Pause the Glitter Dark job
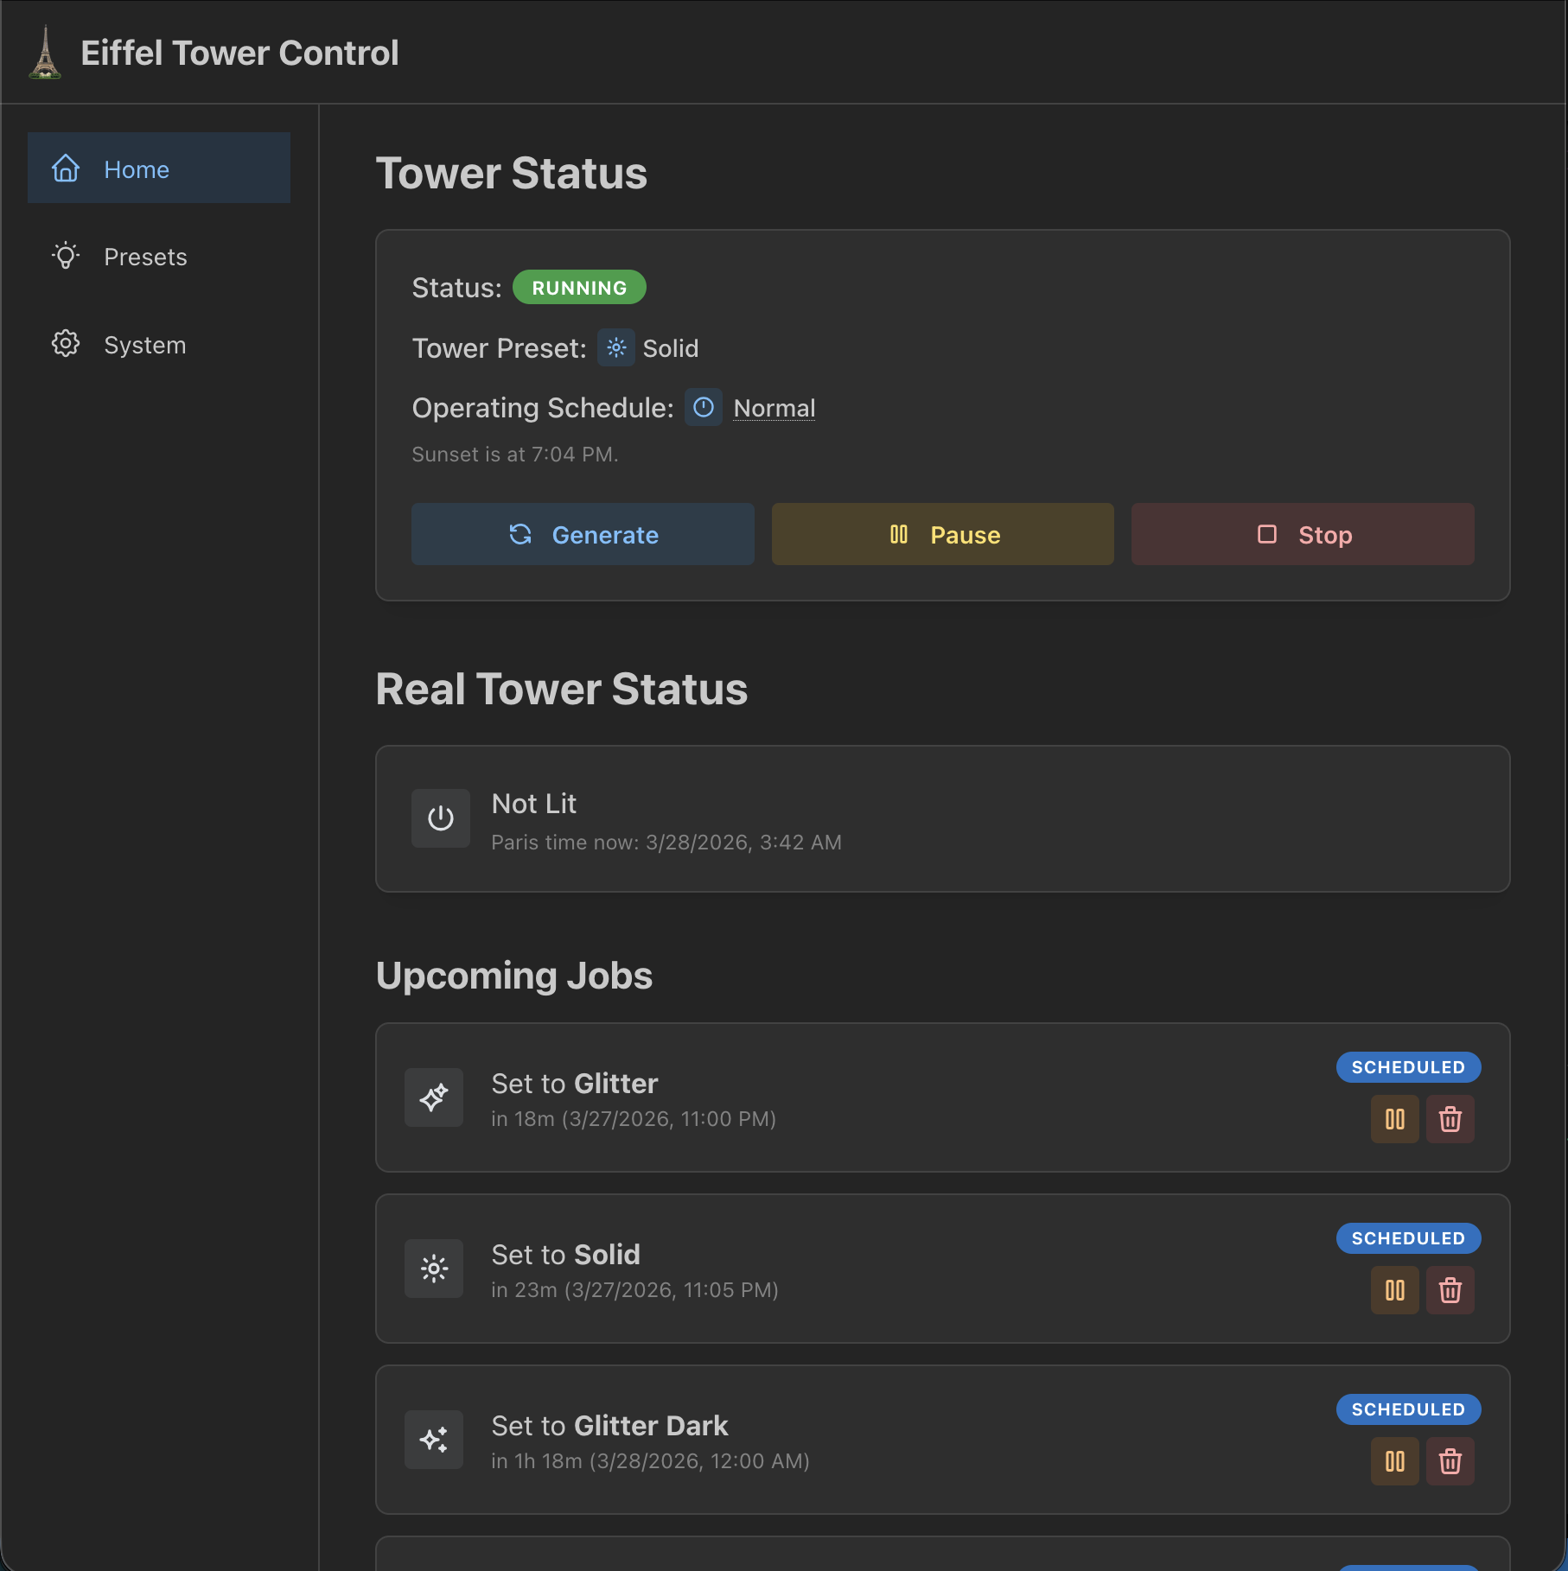The image size is (1568, 1571). (1394, 1461)
